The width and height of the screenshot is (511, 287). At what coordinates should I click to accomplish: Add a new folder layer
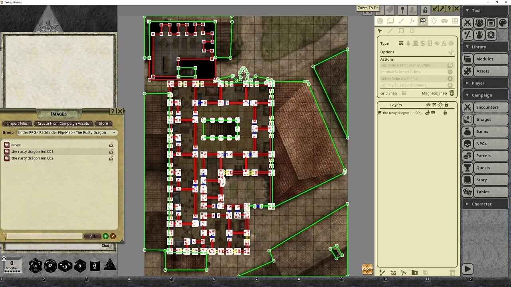[x=414, y=273]
